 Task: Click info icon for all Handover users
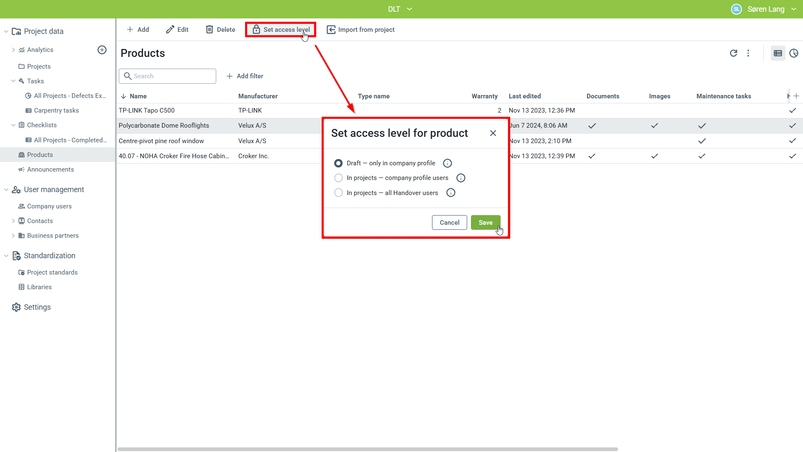pyautogui.click(x=450, y=193)
